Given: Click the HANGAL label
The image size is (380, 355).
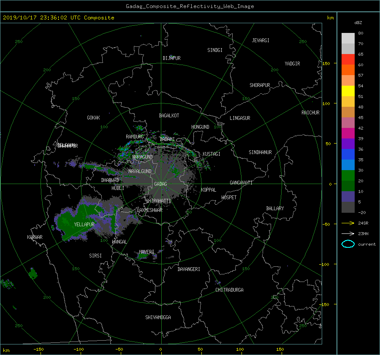Looking at the screenshot, I should 119,242.
